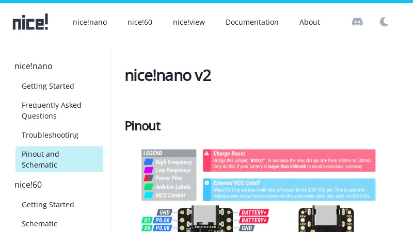
Task: Open nice!nano in the top navigation
Action: [90, 22]
